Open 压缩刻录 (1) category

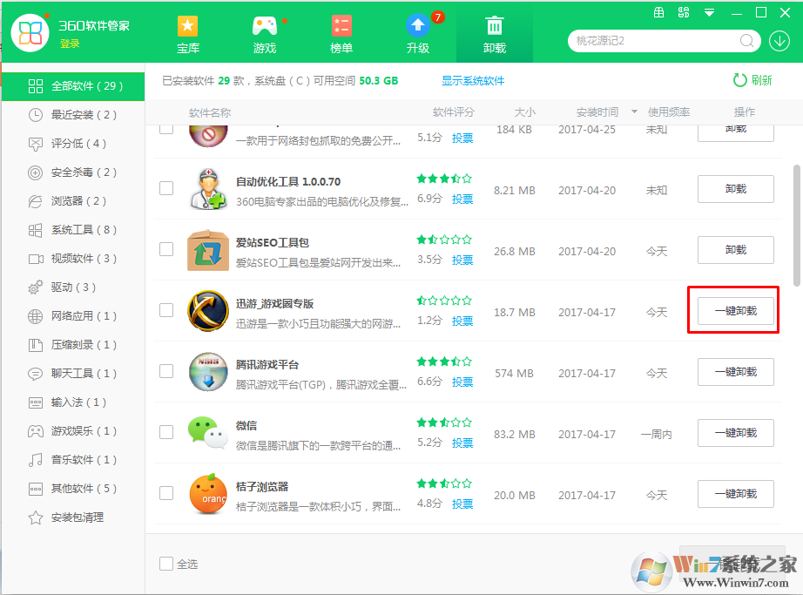click(x=73, y=345)
